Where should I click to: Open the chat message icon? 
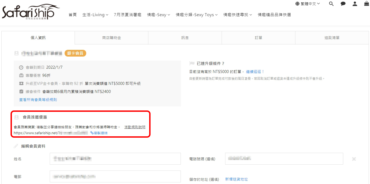(343, 4)
